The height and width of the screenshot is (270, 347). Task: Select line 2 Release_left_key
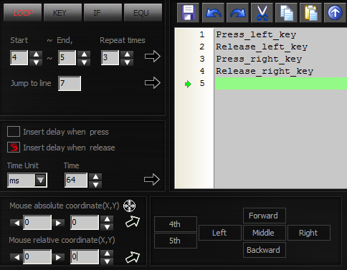coord(262,47)
